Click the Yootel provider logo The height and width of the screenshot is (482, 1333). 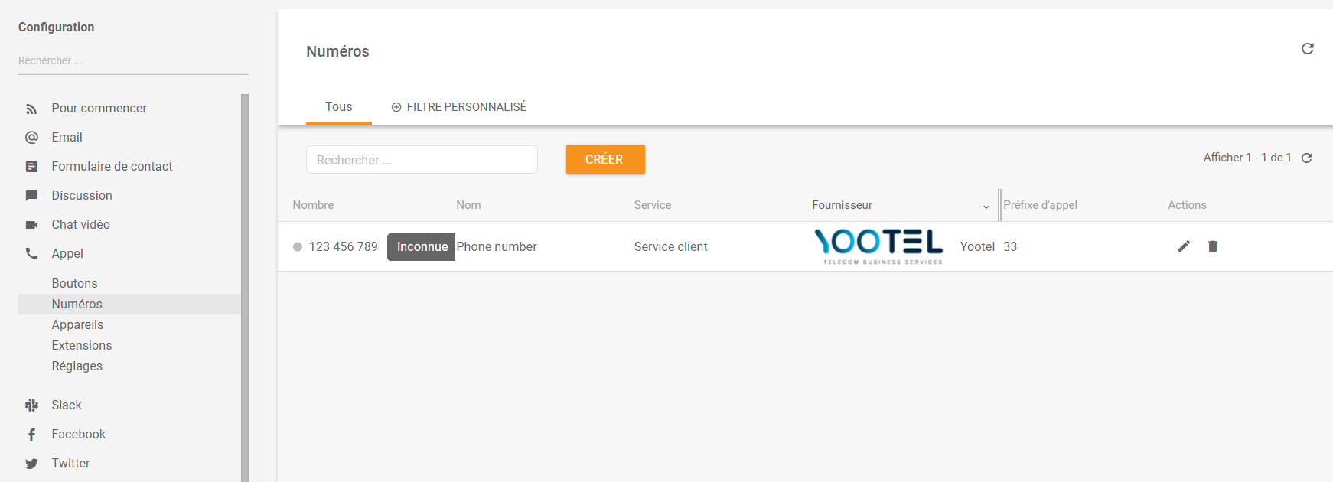(878, 246)
